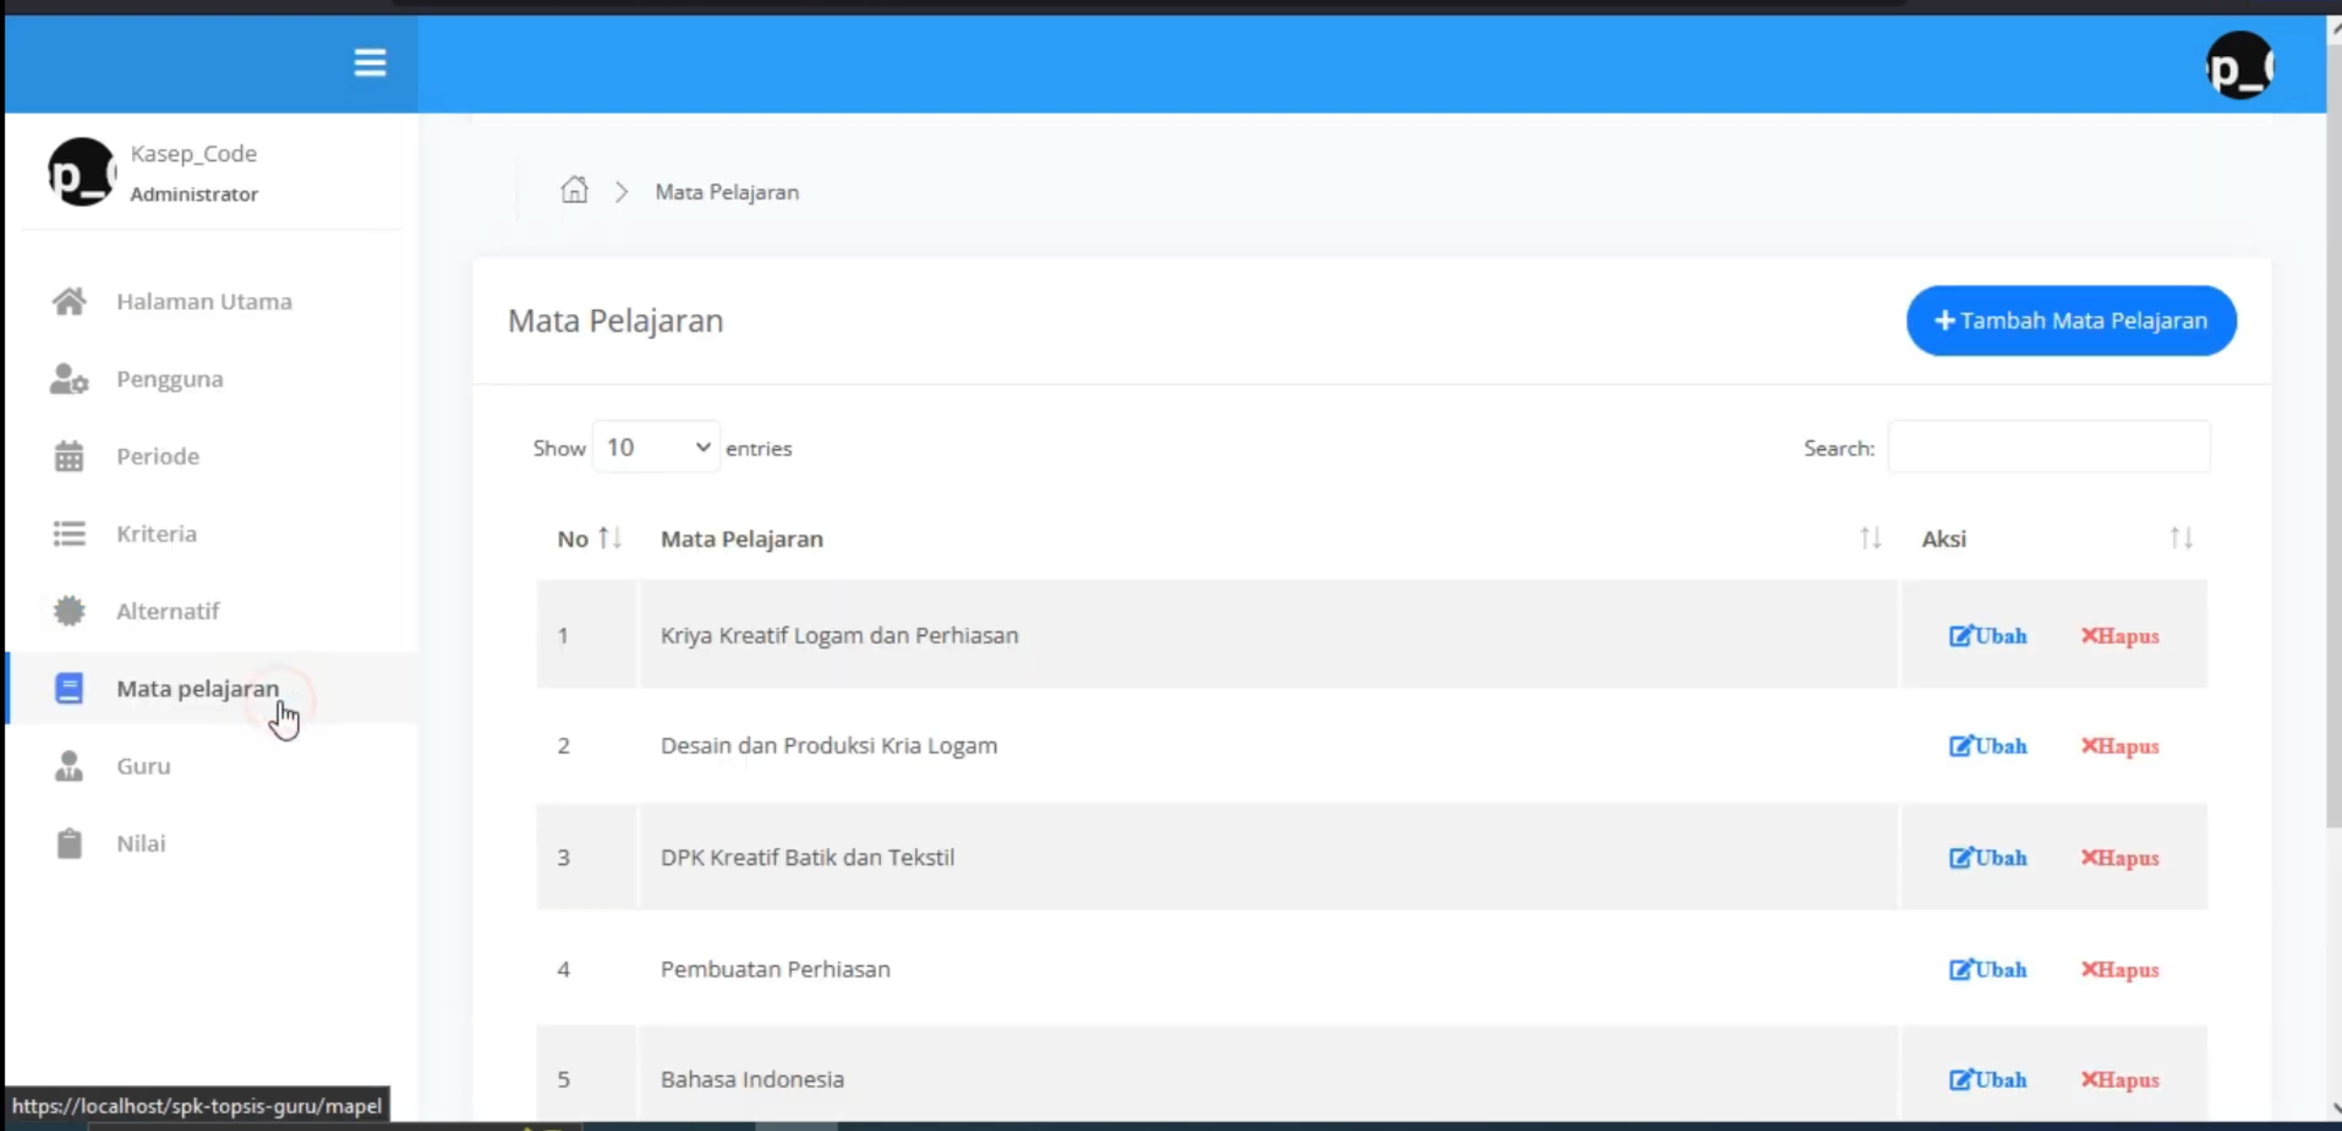Click the Periode calendar icon
This screenshot has height=1131, width=2342.
coord(69,456)
